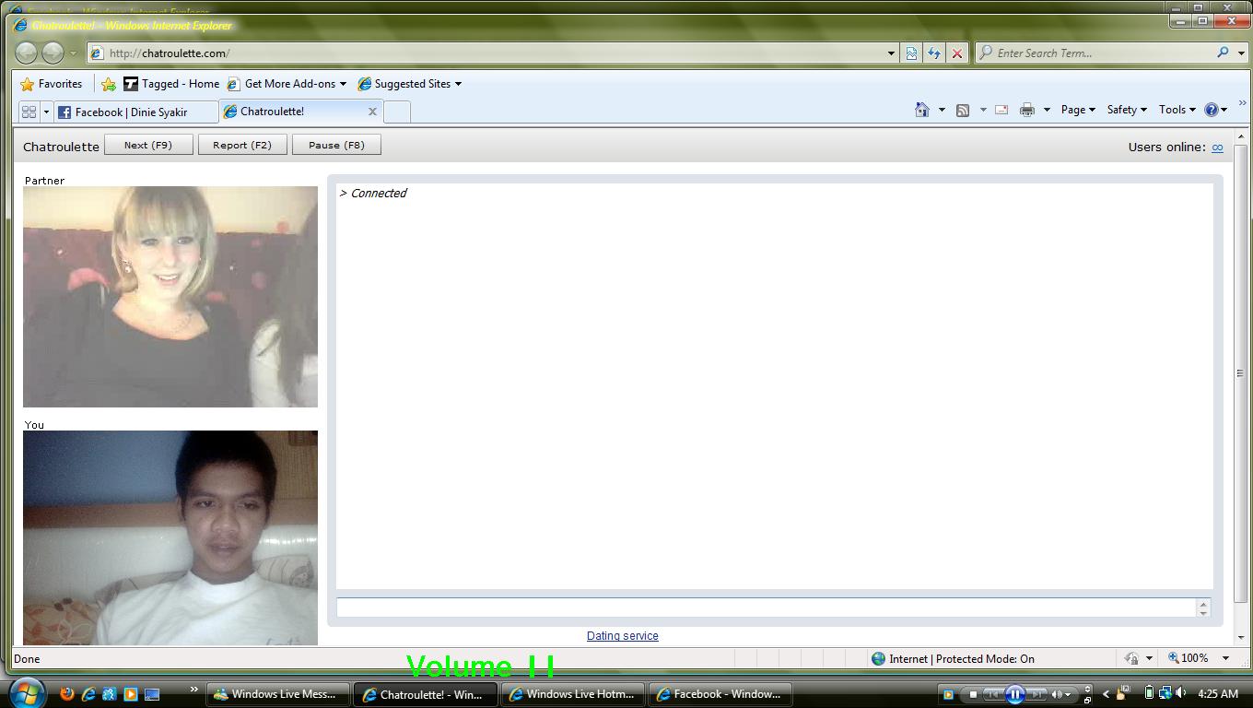The height and width of the screenshot is (708, 1253).
Task: Launch Windows Media Player from Quick Launch
Action: click(131, 694)
